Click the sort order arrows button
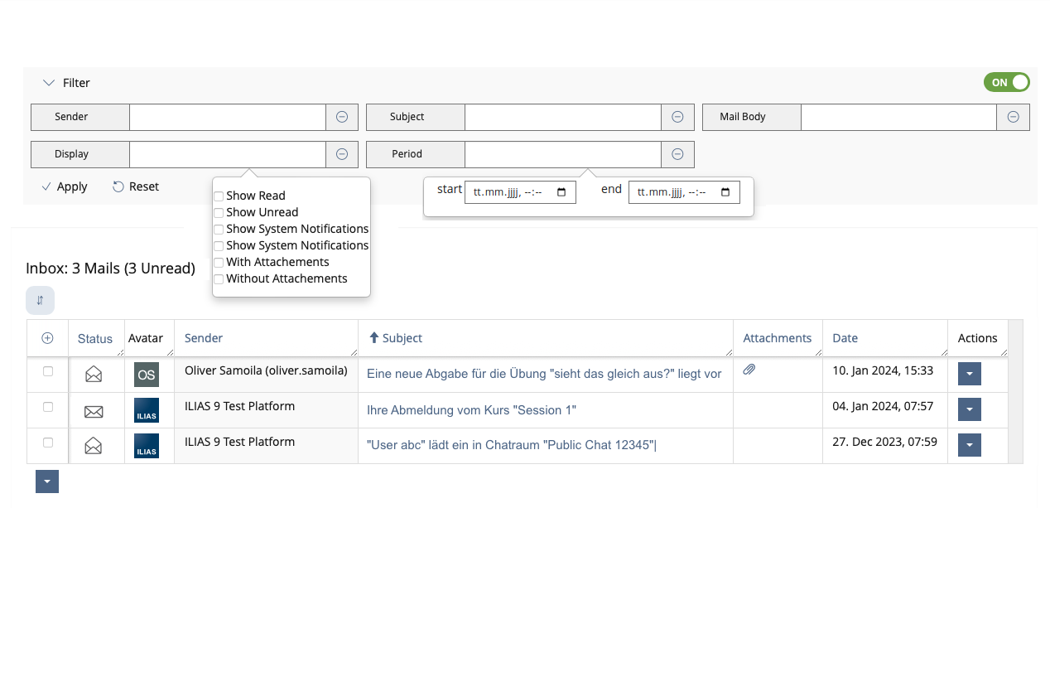The width and height of the screenshot is (1050, 692). point(40,300)
